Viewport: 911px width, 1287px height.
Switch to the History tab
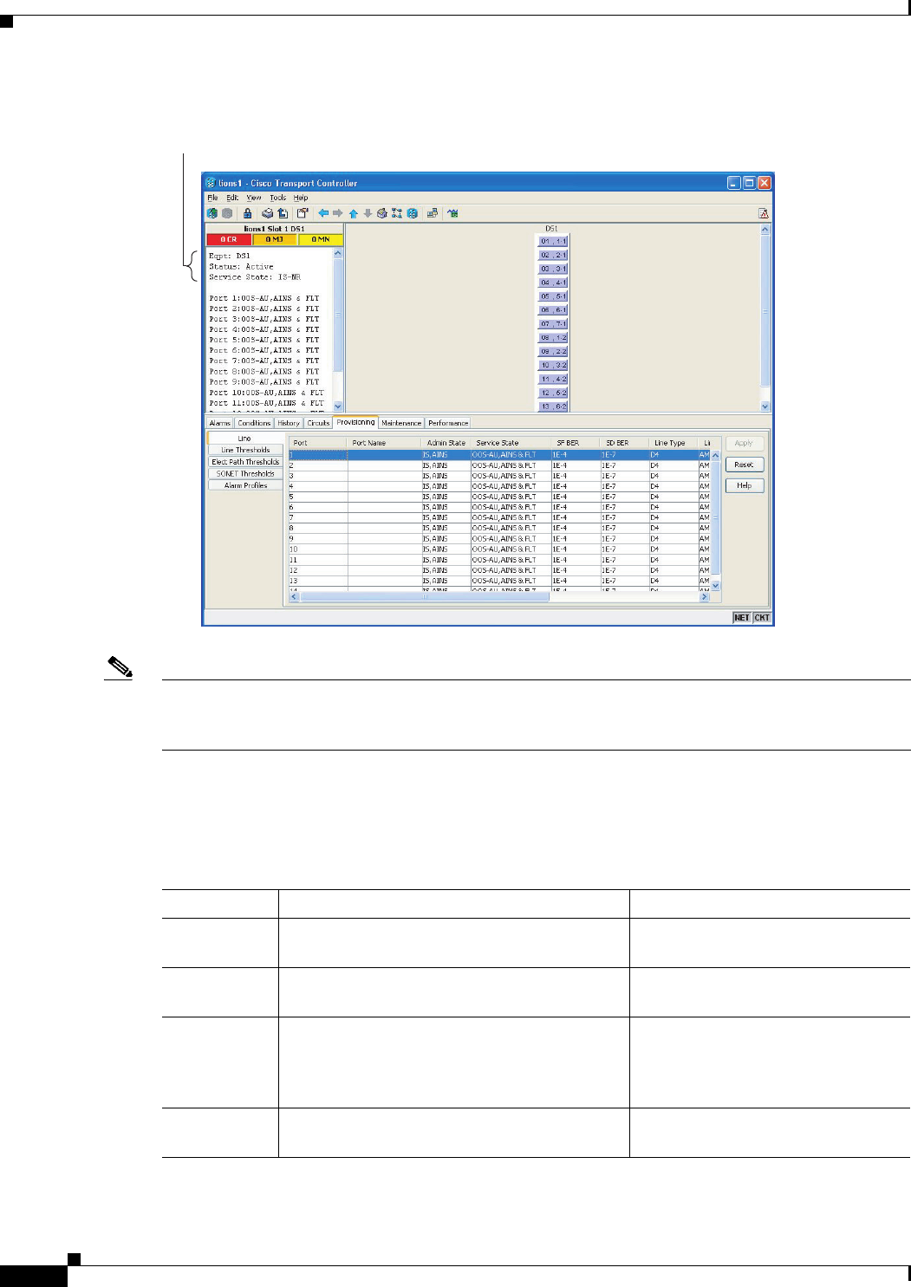pyautogui.click(x=289, y=423)
